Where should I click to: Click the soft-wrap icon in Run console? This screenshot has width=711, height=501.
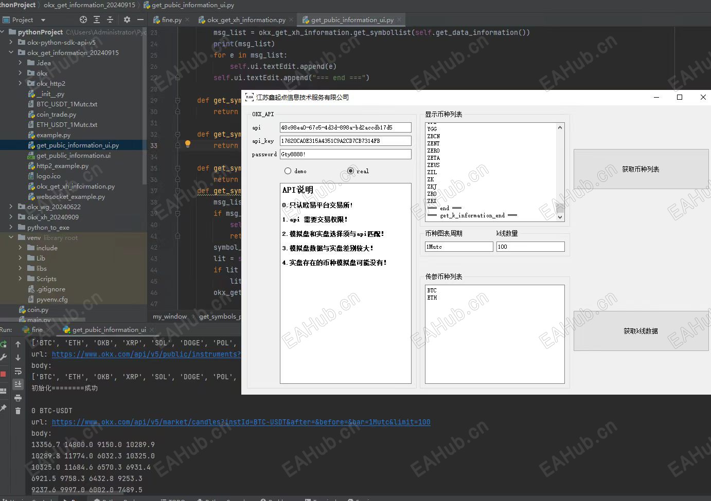18,371
